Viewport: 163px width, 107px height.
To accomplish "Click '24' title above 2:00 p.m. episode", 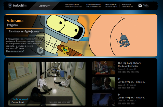I will 119,79.
